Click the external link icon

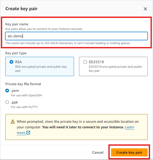(x=28, y=133)
